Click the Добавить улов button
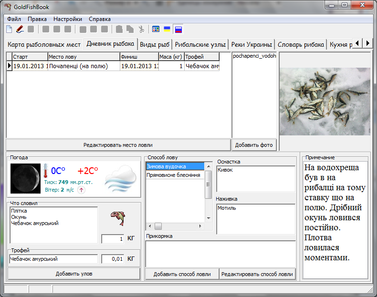 [x=74, y=274]
